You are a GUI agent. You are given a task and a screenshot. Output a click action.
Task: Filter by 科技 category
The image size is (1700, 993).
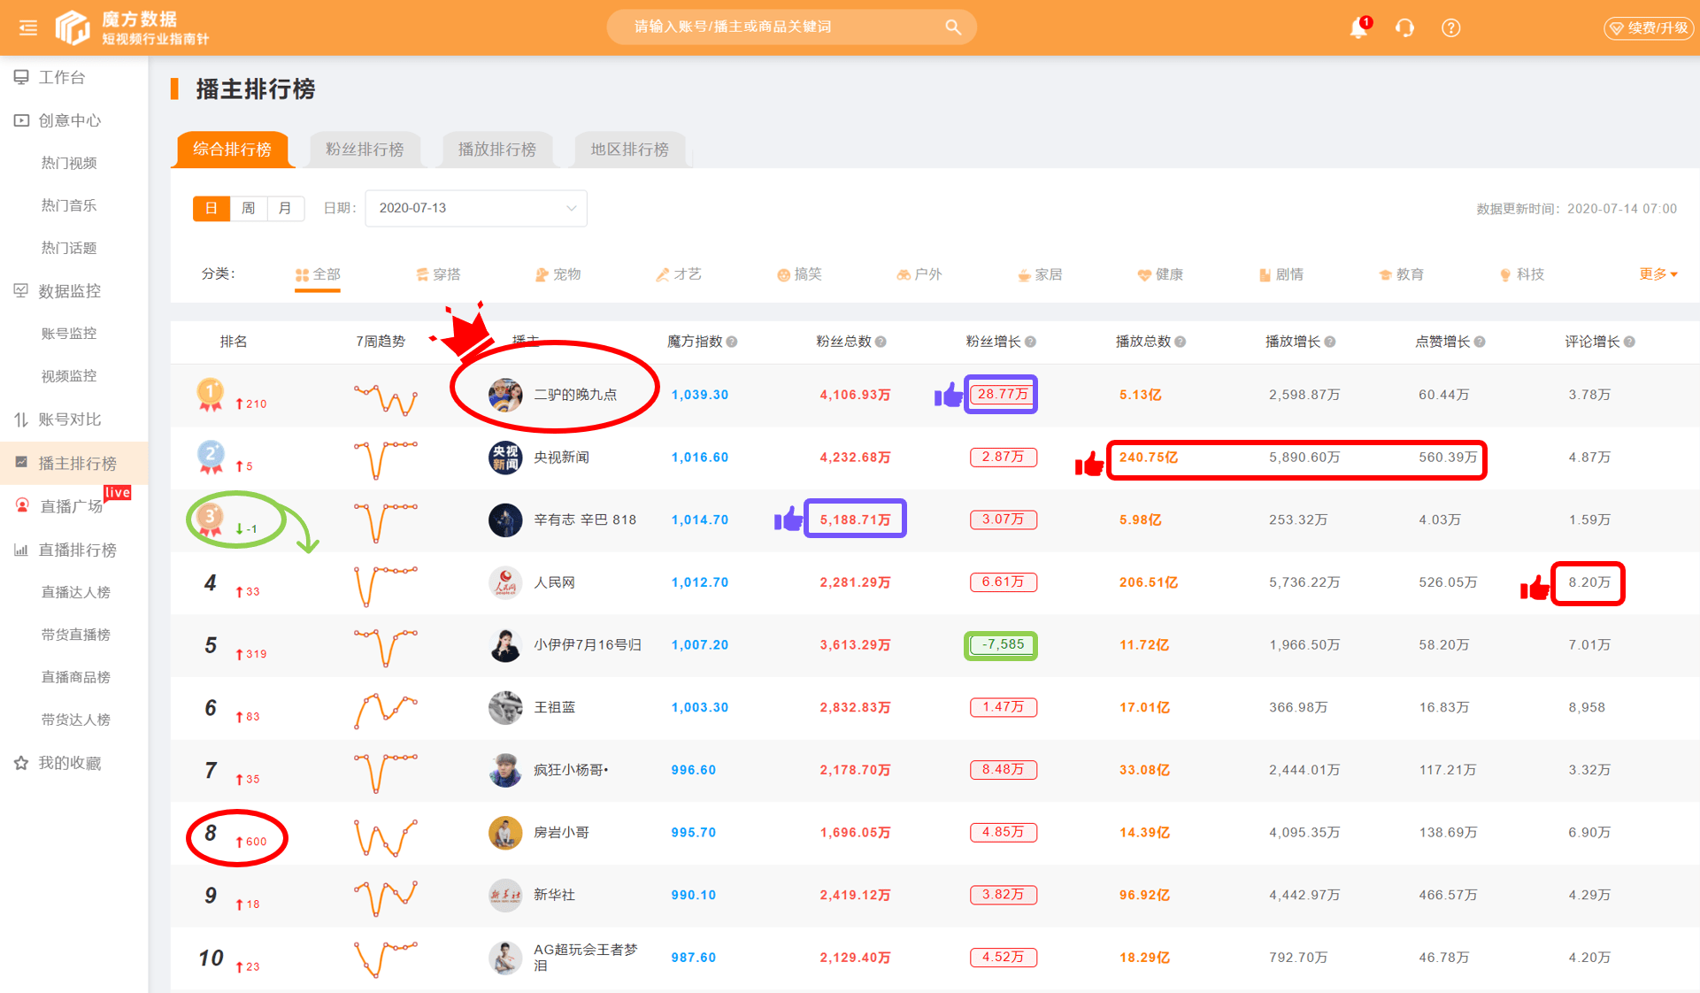(1521, 274)
